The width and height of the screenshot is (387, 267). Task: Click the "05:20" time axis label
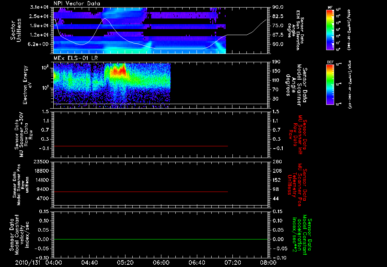(125, 262)
